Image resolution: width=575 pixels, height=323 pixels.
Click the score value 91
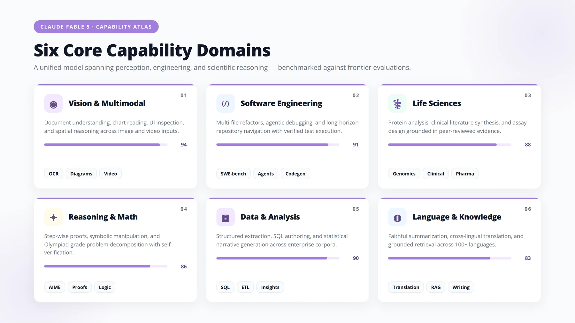(356, 145)
